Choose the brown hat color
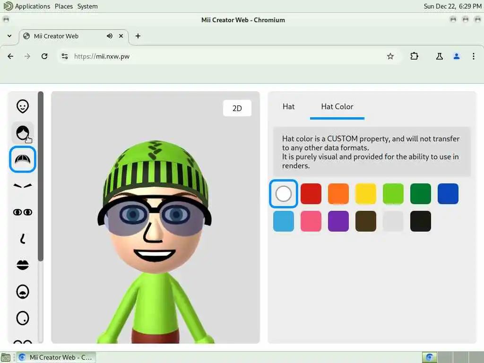 pyautogui.click(x=366, y=221)
